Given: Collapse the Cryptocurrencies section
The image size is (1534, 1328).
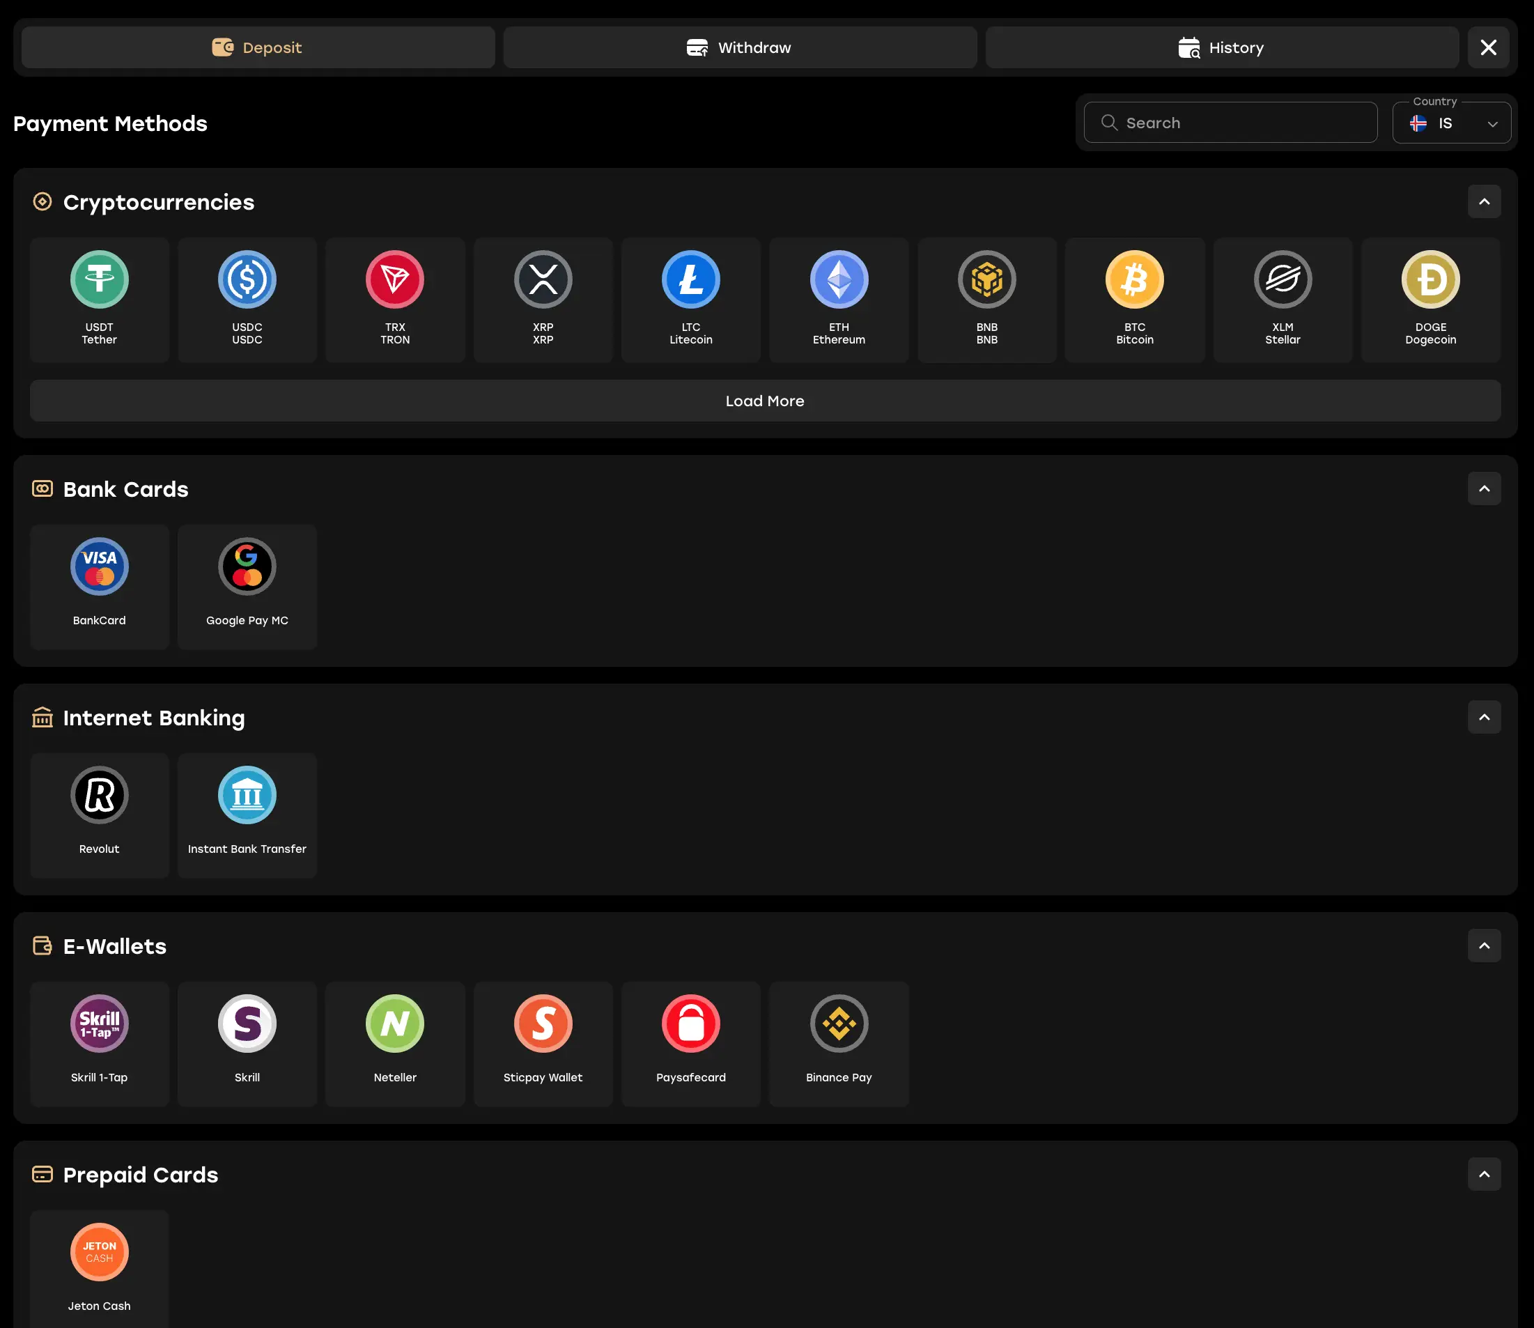Looking at the screenshot, I should pyautogui.click(x=1484, y=201).
